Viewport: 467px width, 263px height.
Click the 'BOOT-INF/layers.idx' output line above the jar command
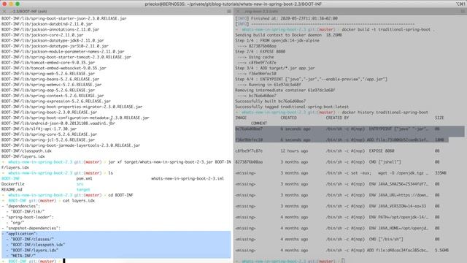coord(23,156)
